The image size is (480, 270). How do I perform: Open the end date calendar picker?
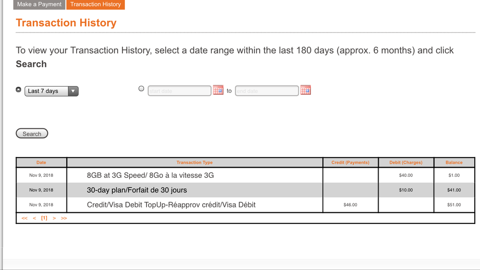coord(306,90)
